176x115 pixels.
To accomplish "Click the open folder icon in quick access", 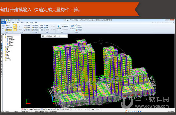I will [7, 20].
